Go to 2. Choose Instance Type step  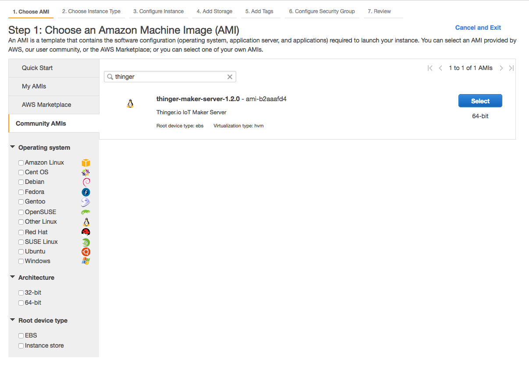(x=91, y=11)
